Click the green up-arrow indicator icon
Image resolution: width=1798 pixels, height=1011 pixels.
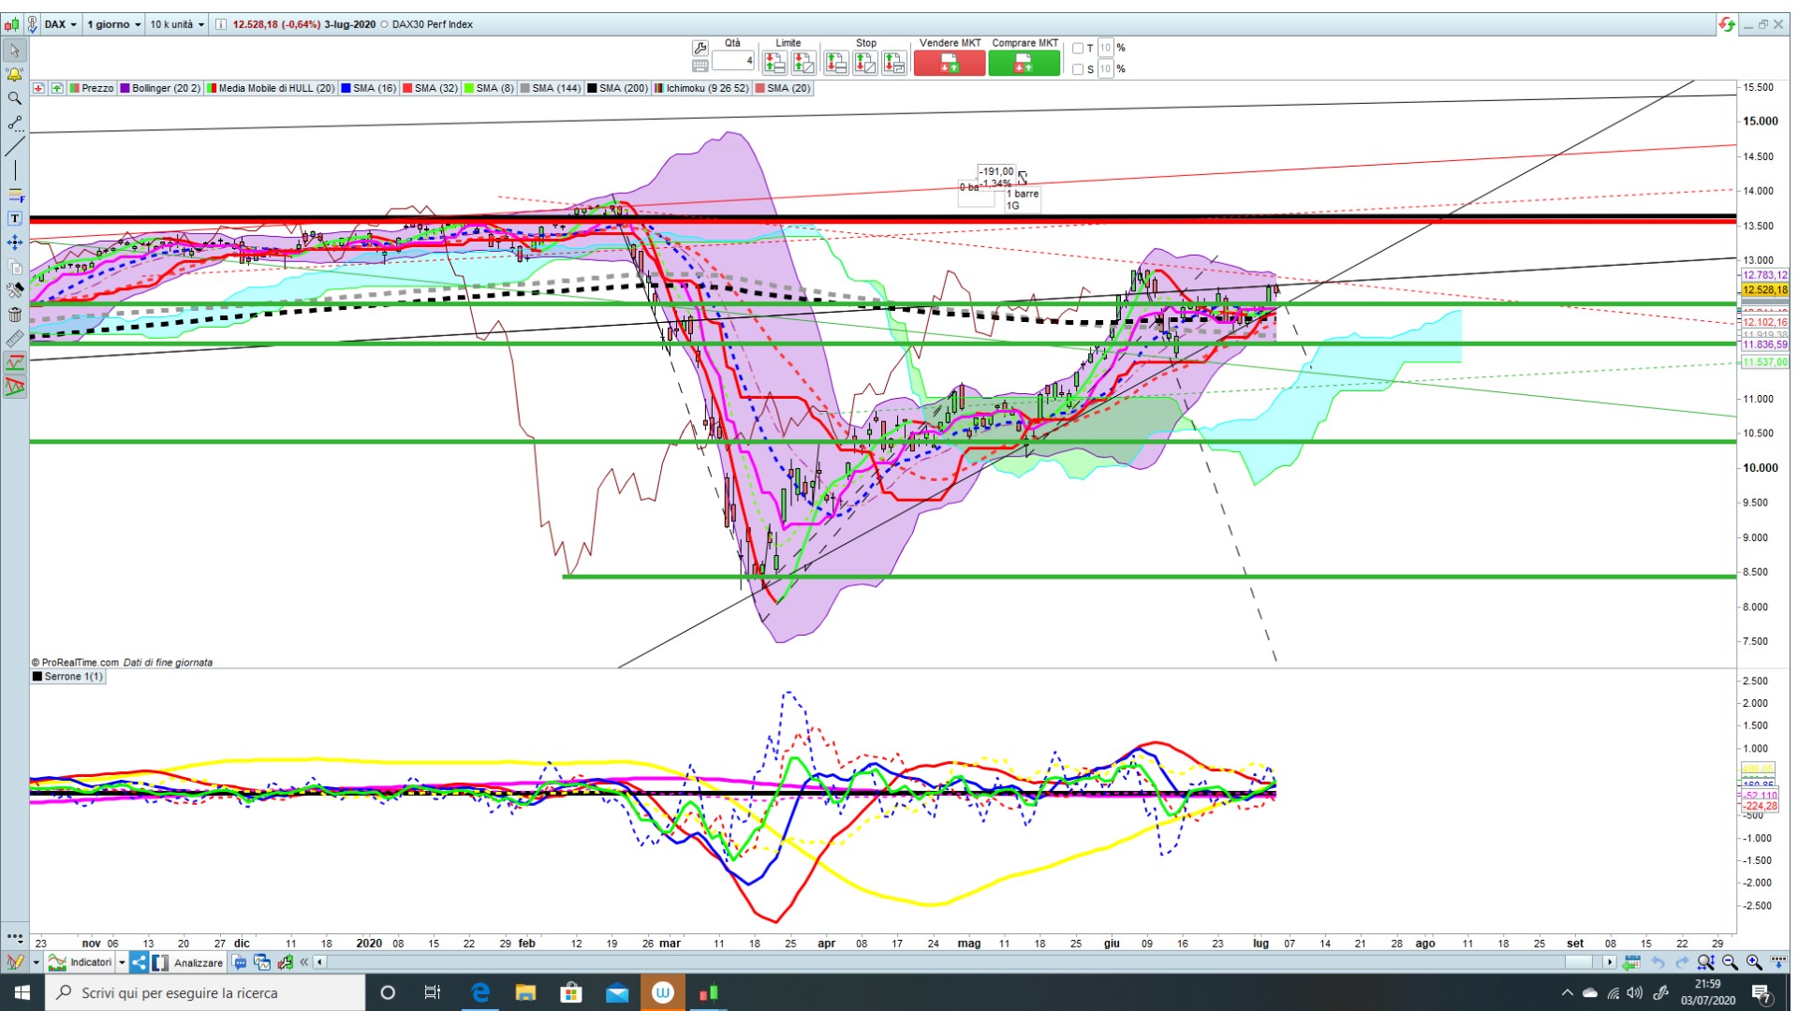57,88
